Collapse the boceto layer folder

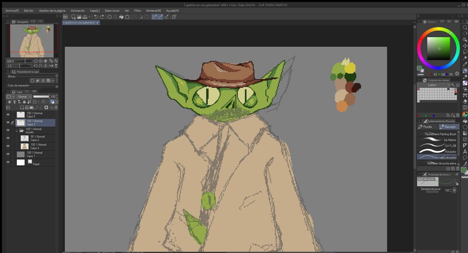tap(17, 130)
